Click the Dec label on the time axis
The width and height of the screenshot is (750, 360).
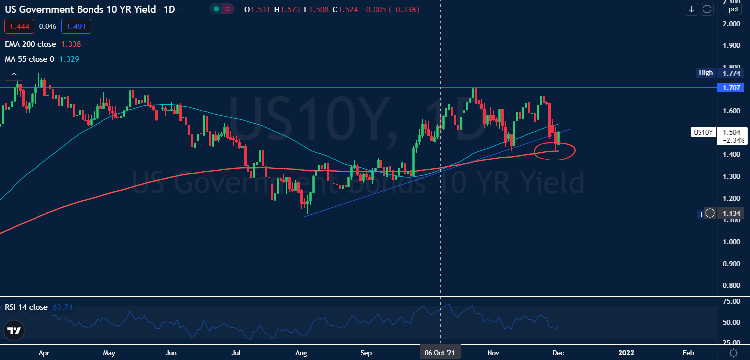pyautogui.click(x=558, y=353)
